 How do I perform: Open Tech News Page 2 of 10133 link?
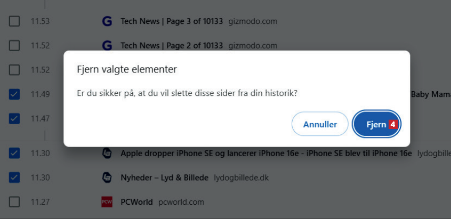click(171, 46)
